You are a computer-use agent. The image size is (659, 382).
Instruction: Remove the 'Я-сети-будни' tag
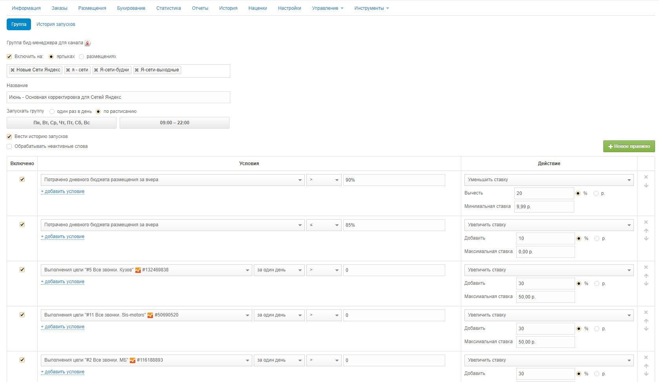[96, 70]
